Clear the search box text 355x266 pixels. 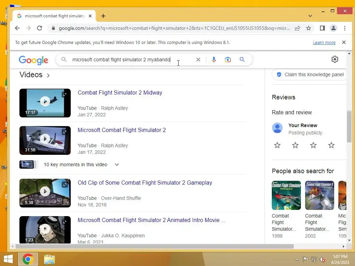tap(198, 60)
